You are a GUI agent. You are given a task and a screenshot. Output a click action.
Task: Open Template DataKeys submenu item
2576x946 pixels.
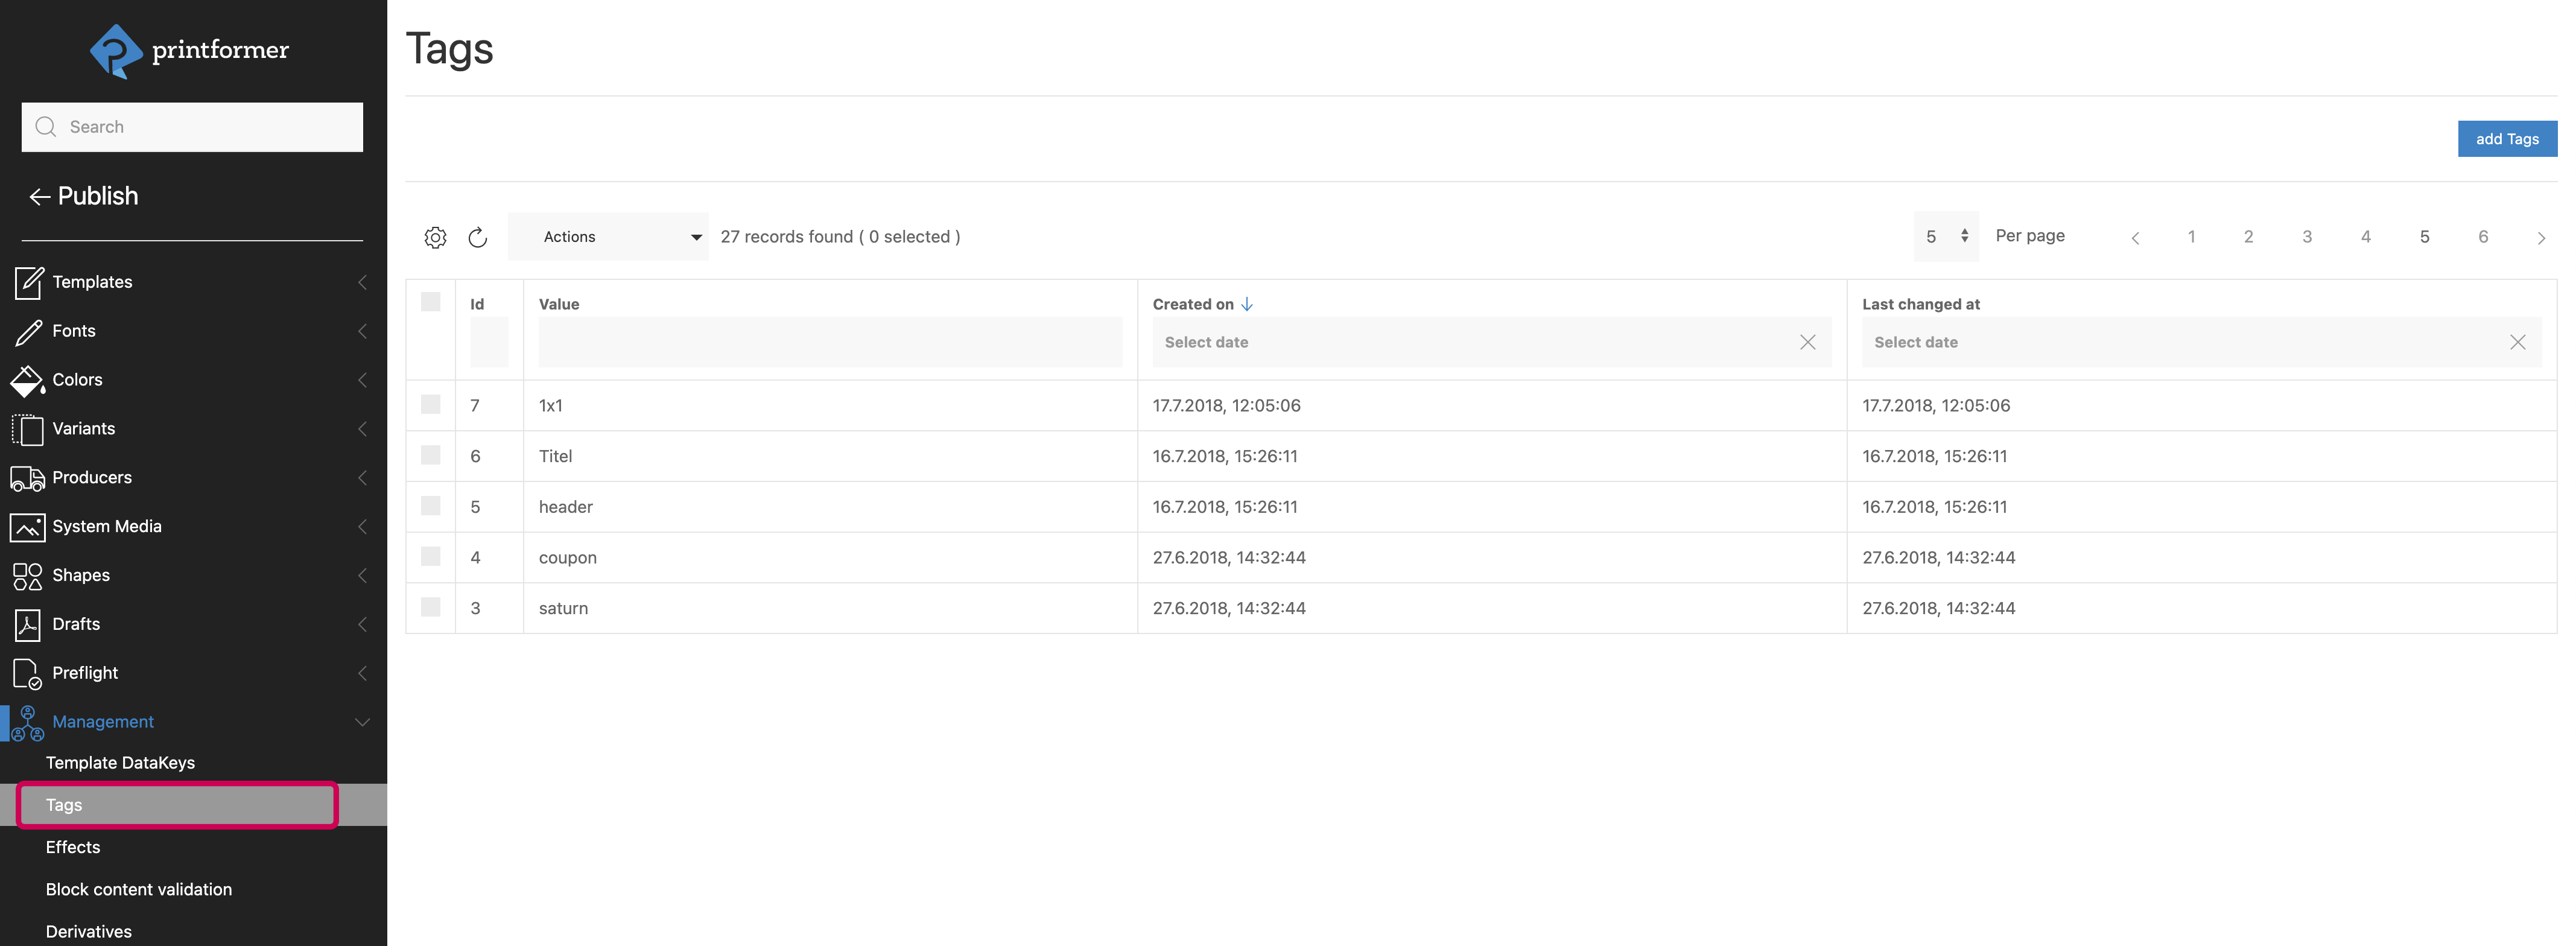pos(120,763)
